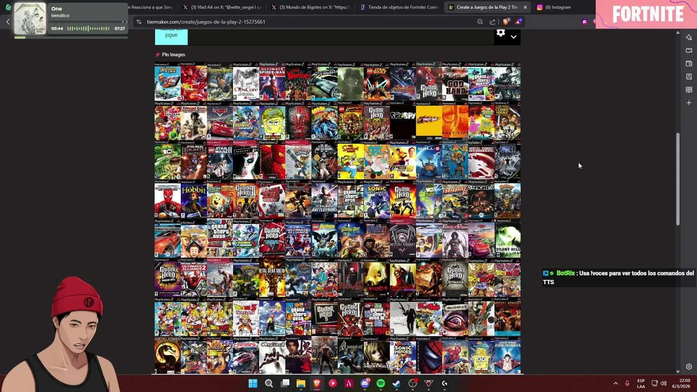Image resolution: width=697 pixels, height=392 pixels.
Task: Select the Half-Life orange cover
Action: pos(455,121)
